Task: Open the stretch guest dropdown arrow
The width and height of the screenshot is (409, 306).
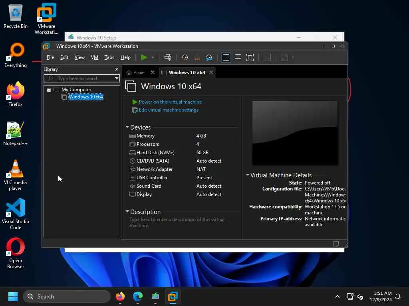Action: coord(293,57)
